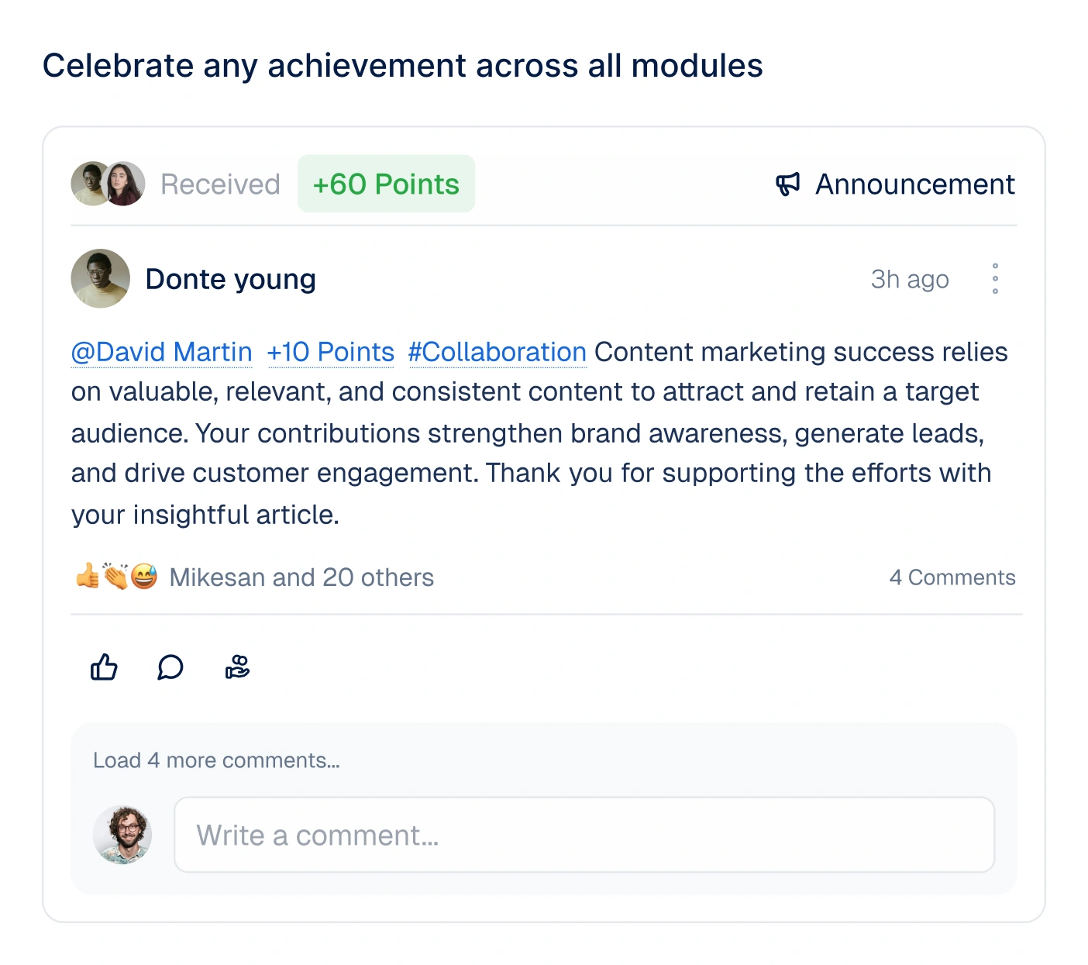Image resolution: width=1088 pixels, height=965 pixels.
Task: Open Donte young's profile avatar
Action: [x=100, y=278]
